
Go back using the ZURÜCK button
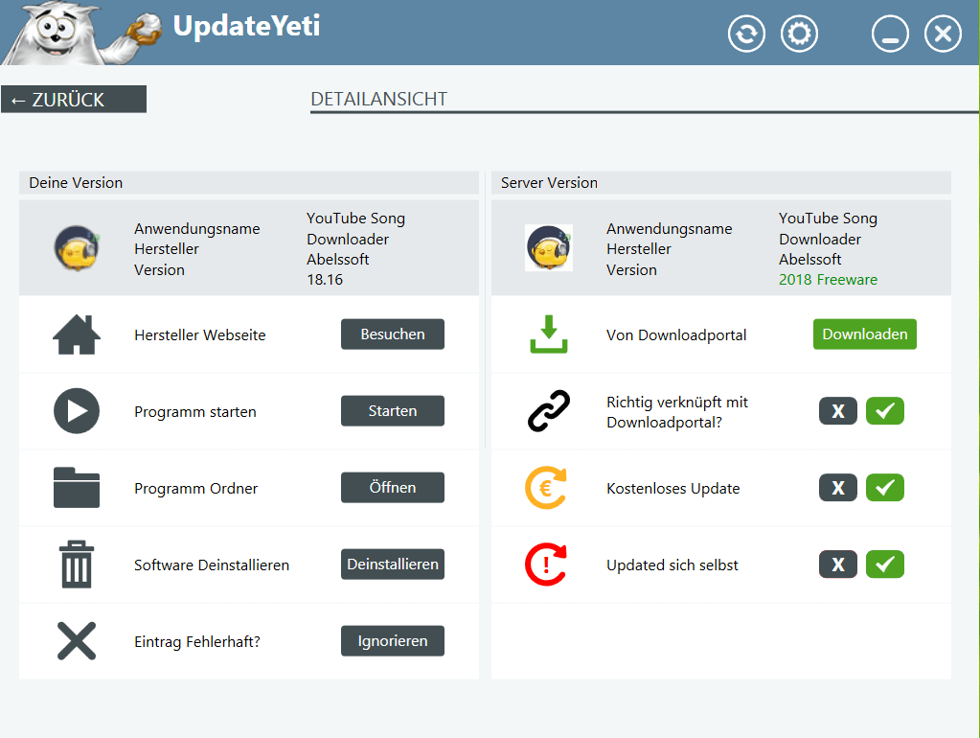pyautogui.click(x=74, y=100)
